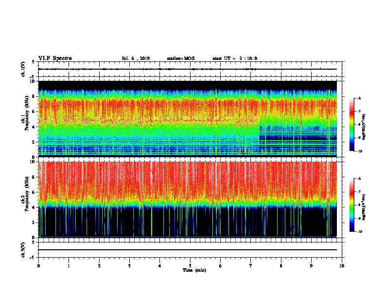Screen dimensions: 385x298
Task: Click the ch.2 frequency axis "2" tick label
Action: (x=34, y=223)
